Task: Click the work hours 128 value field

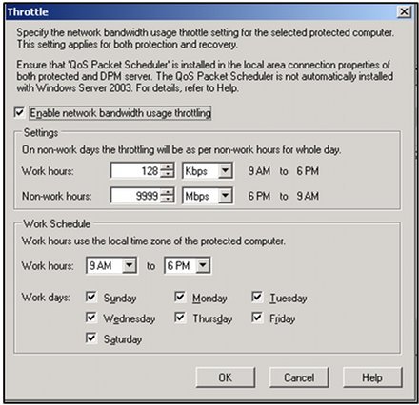Action: click(x=135, y=170)
